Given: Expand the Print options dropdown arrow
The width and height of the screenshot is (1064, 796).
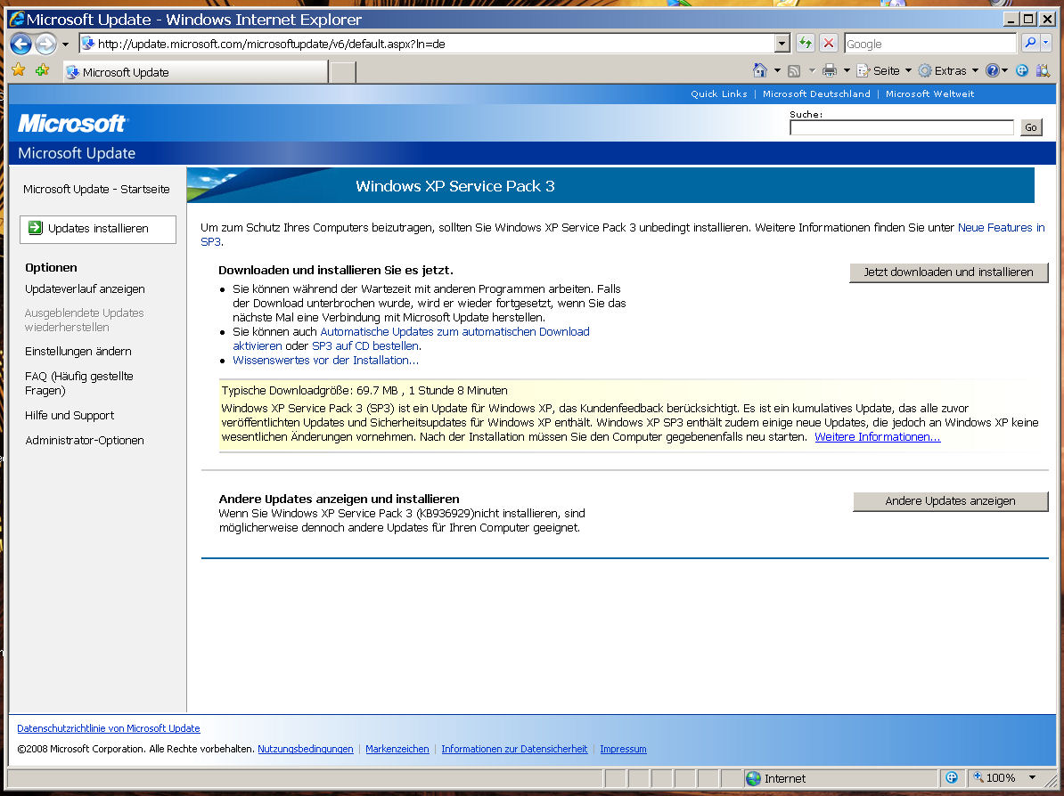Looking at the screenshot, I should tap(847, 70).
